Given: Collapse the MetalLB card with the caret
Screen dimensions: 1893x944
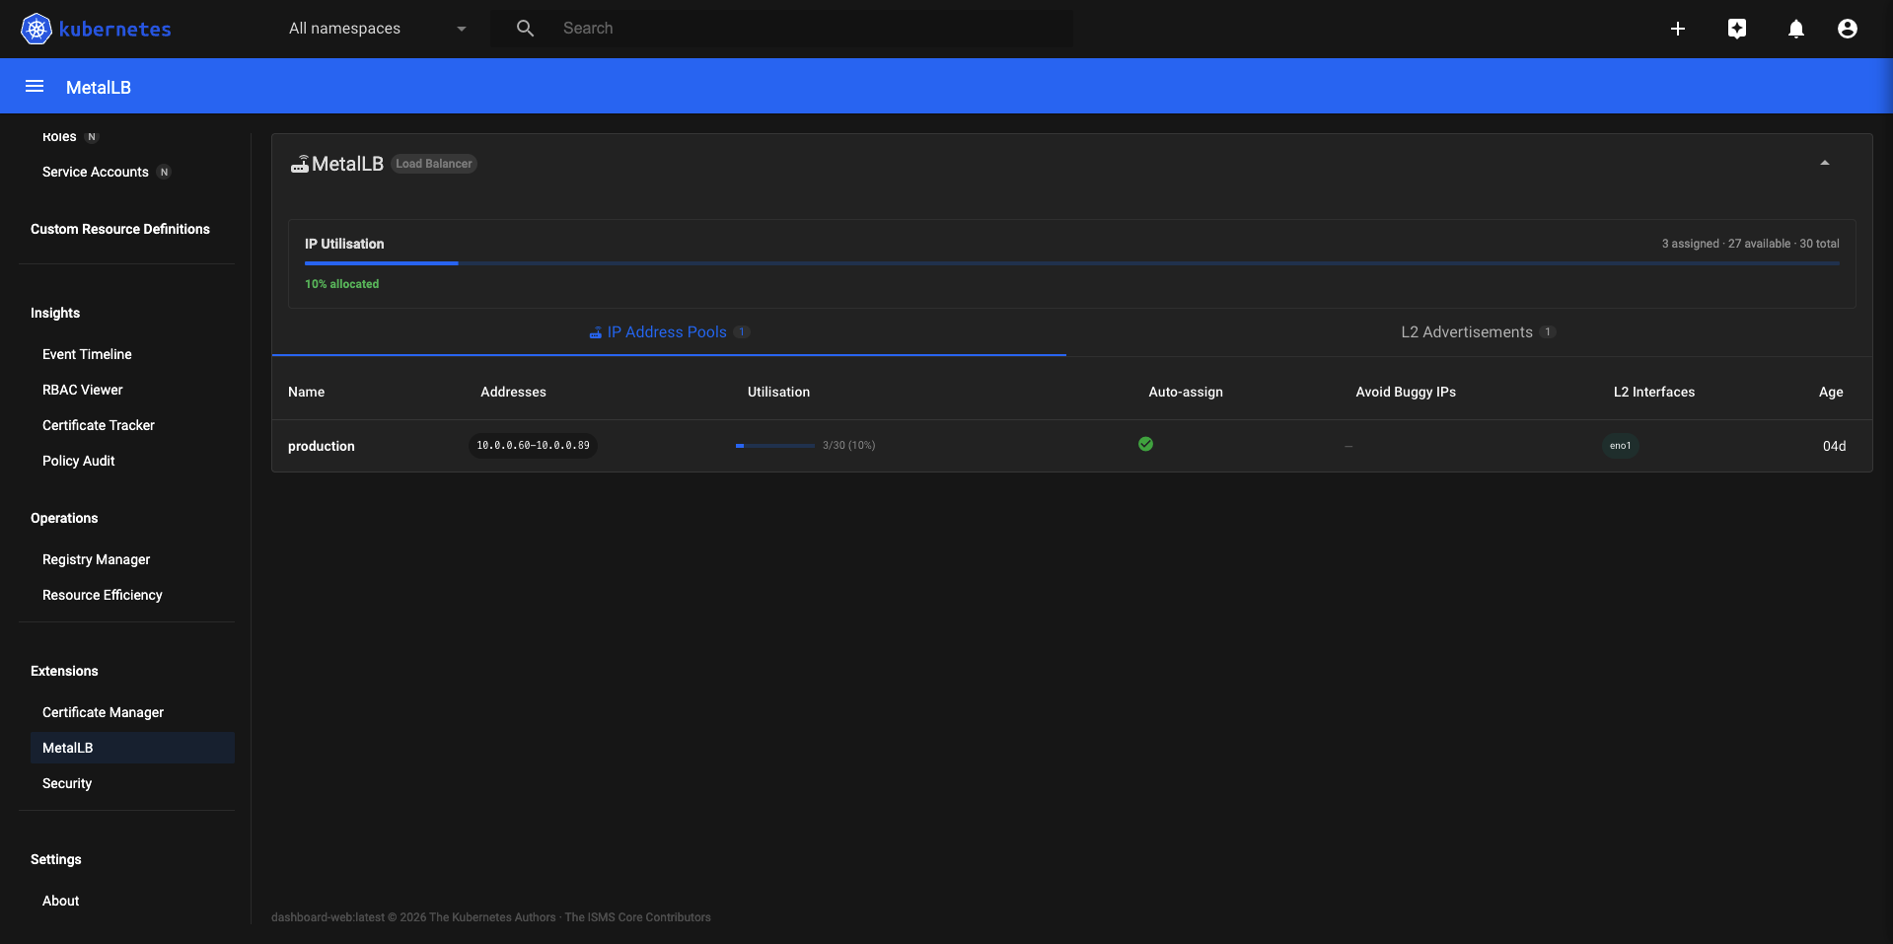Looking at the screenshot, I should [x=1825, y=163].
